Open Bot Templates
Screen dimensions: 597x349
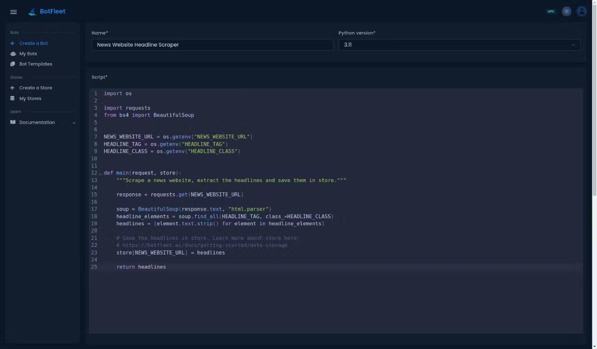point(36,64)
